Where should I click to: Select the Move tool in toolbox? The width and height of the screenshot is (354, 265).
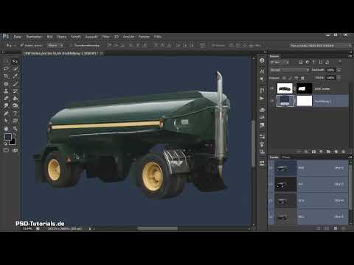15,62
